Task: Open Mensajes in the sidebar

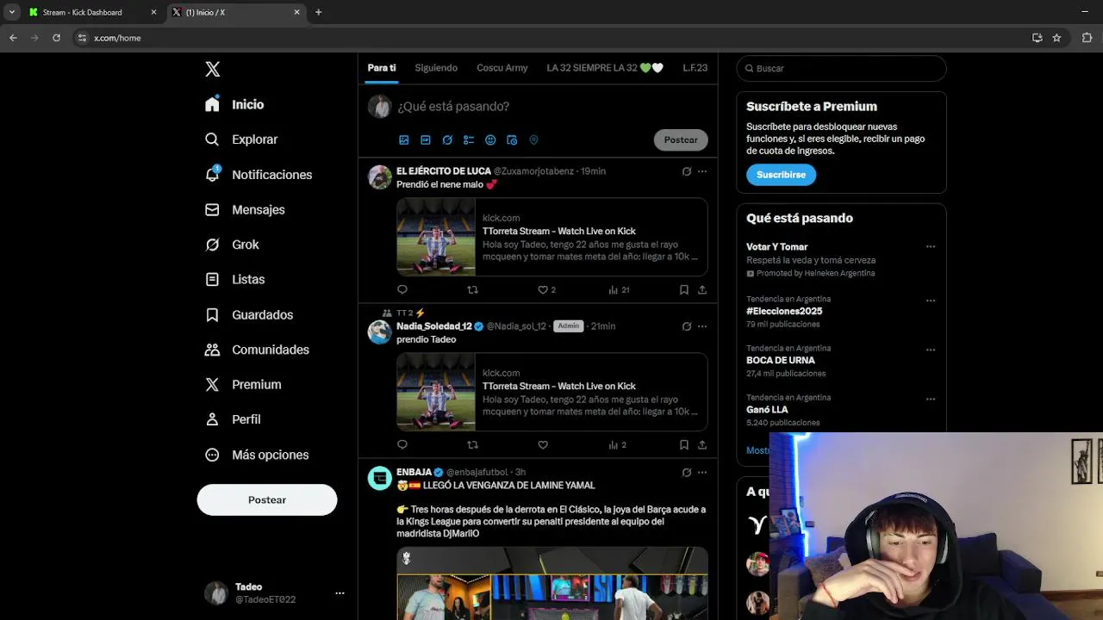Action: coord(245,210)
